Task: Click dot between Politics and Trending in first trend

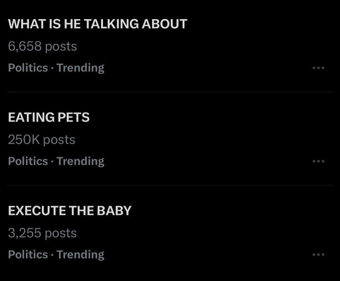Action: [52, 68]
